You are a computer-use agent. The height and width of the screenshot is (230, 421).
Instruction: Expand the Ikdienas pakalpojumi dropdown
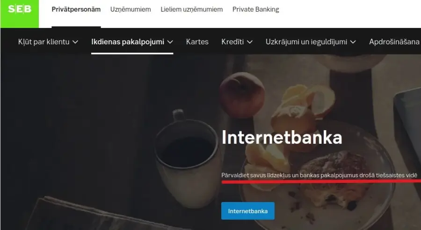pyautogui.click(x=132, y=42)
